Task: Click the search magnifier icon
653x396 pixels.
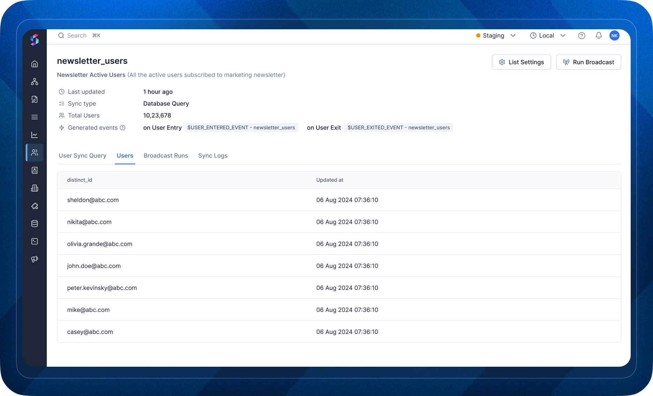Action: pyautogui.click(x=61, y=36)
